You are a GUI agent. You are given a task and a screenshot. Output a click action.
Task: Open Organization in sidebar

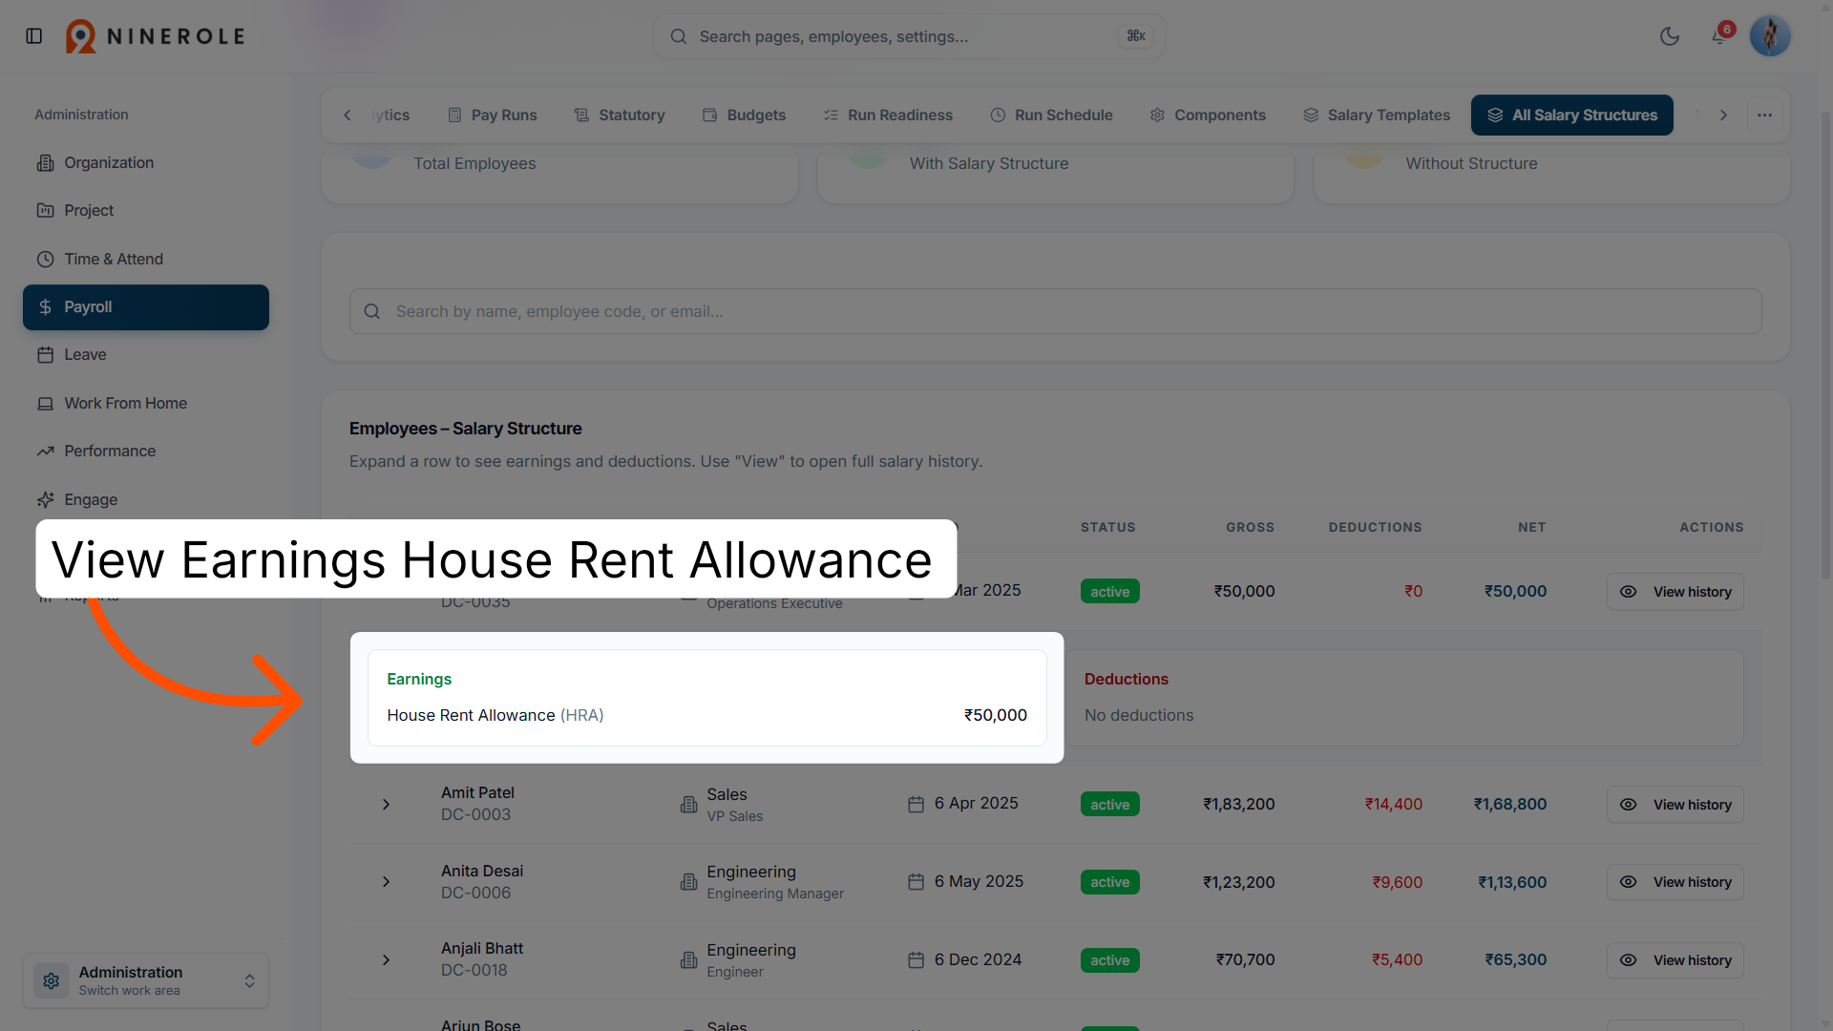[146, 162]
